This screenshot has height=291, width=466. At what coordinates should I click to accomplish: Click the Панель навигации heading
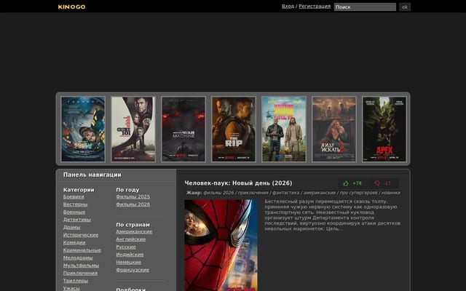tap(92, 175)
